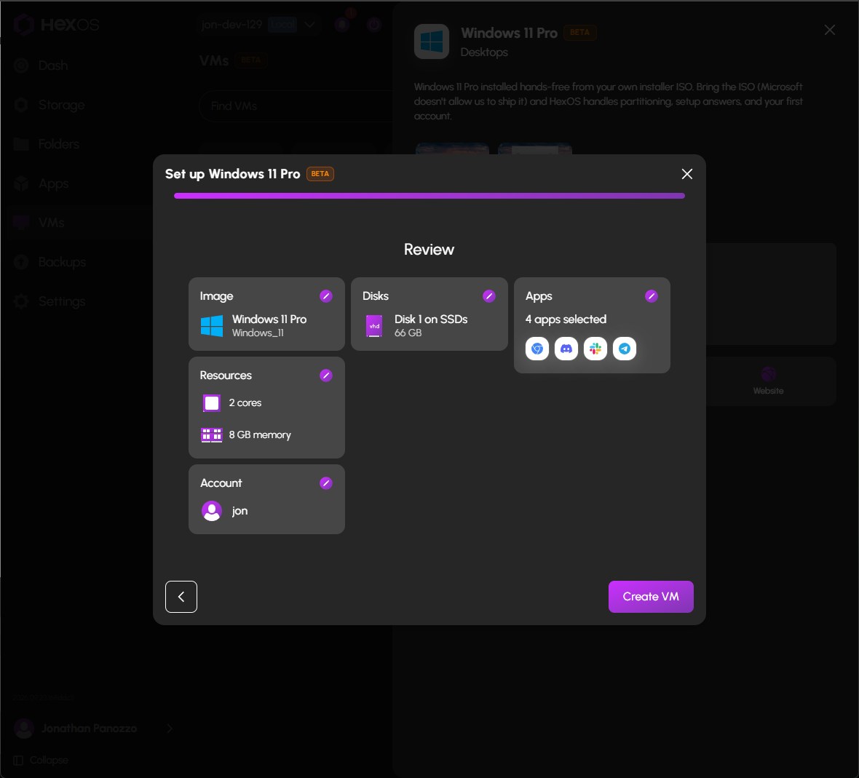Click the setup progress bar
The height and width of the screenshot is (778, 859).
(429, 196)
